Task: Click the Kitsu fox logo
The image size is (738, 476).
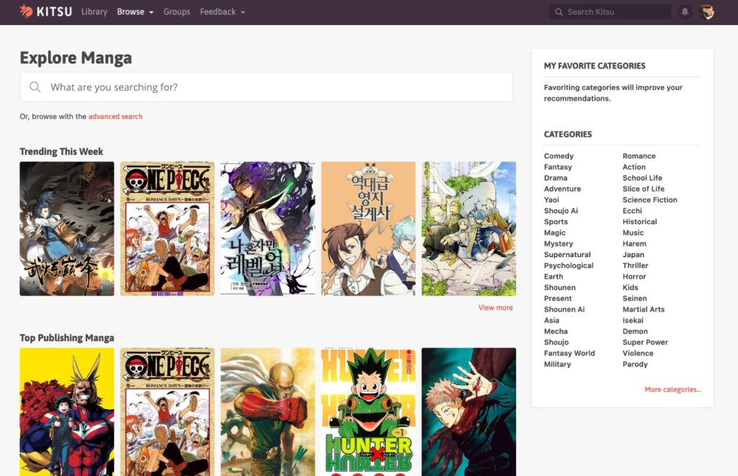Action: 27,12
